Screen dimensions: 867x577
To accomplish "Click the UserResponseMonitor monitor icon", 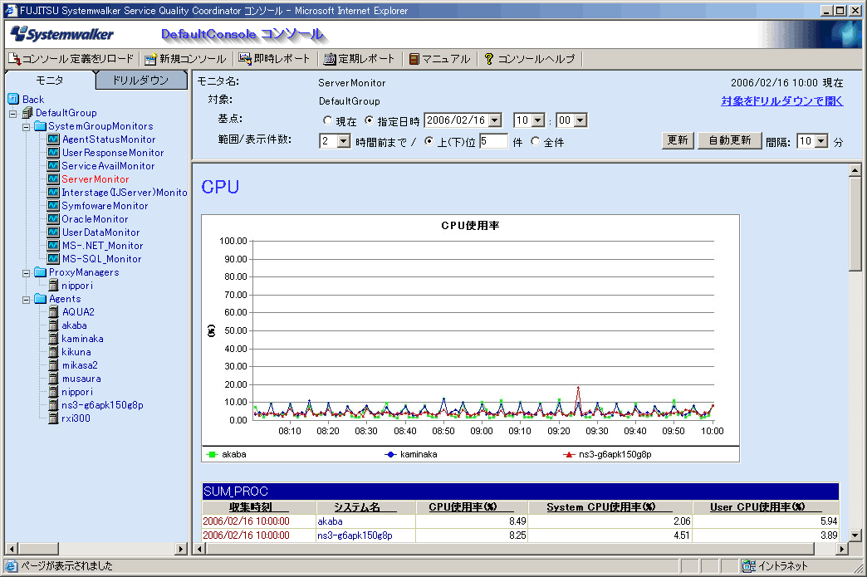I will 53,153.
